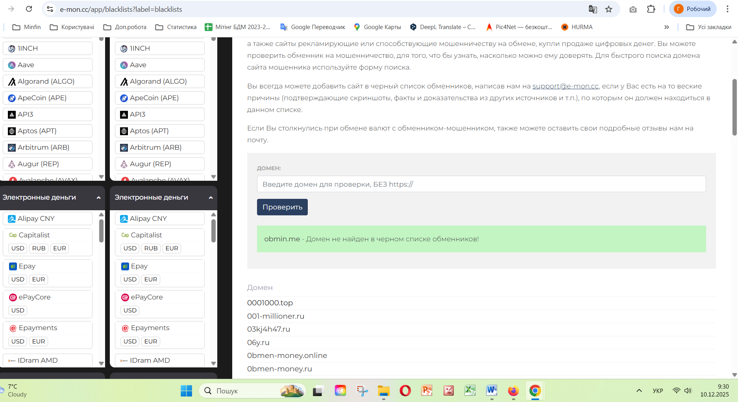The image size is (738, 402).
Task: Click the translate page icon in address bar
Action: [592, 9]
